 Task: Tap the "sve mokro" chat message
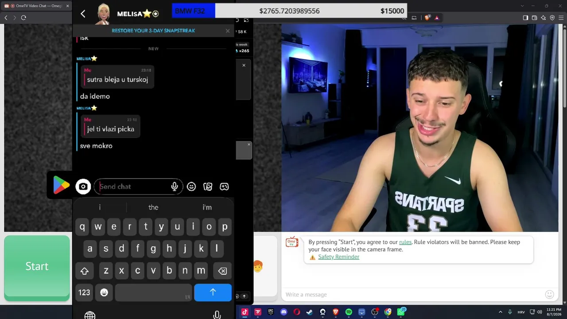(x=96, y=146)
